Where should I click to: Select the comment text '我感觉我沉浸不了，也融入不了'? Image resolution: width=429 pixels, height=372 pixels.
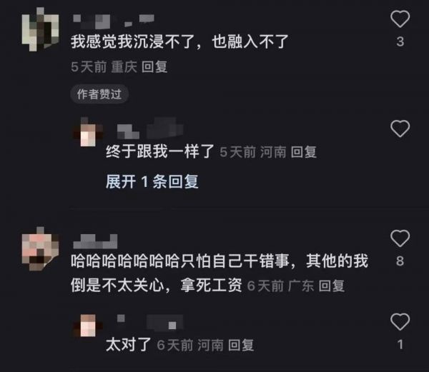179,42
